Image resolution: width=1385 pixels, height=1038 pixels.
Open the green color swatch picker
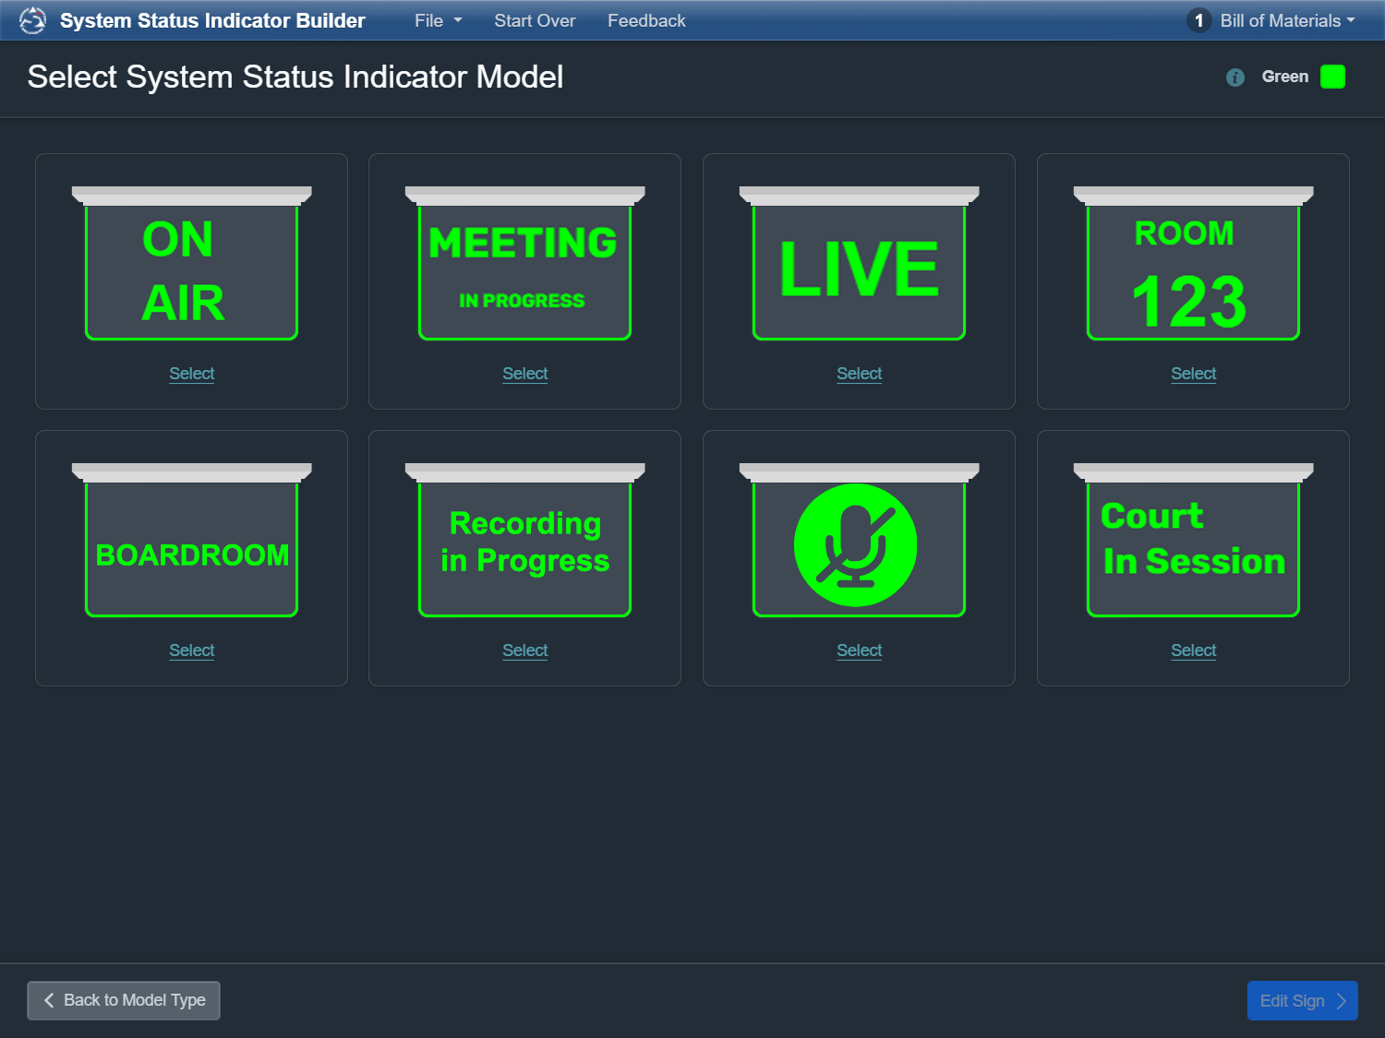coord(1332,77)
